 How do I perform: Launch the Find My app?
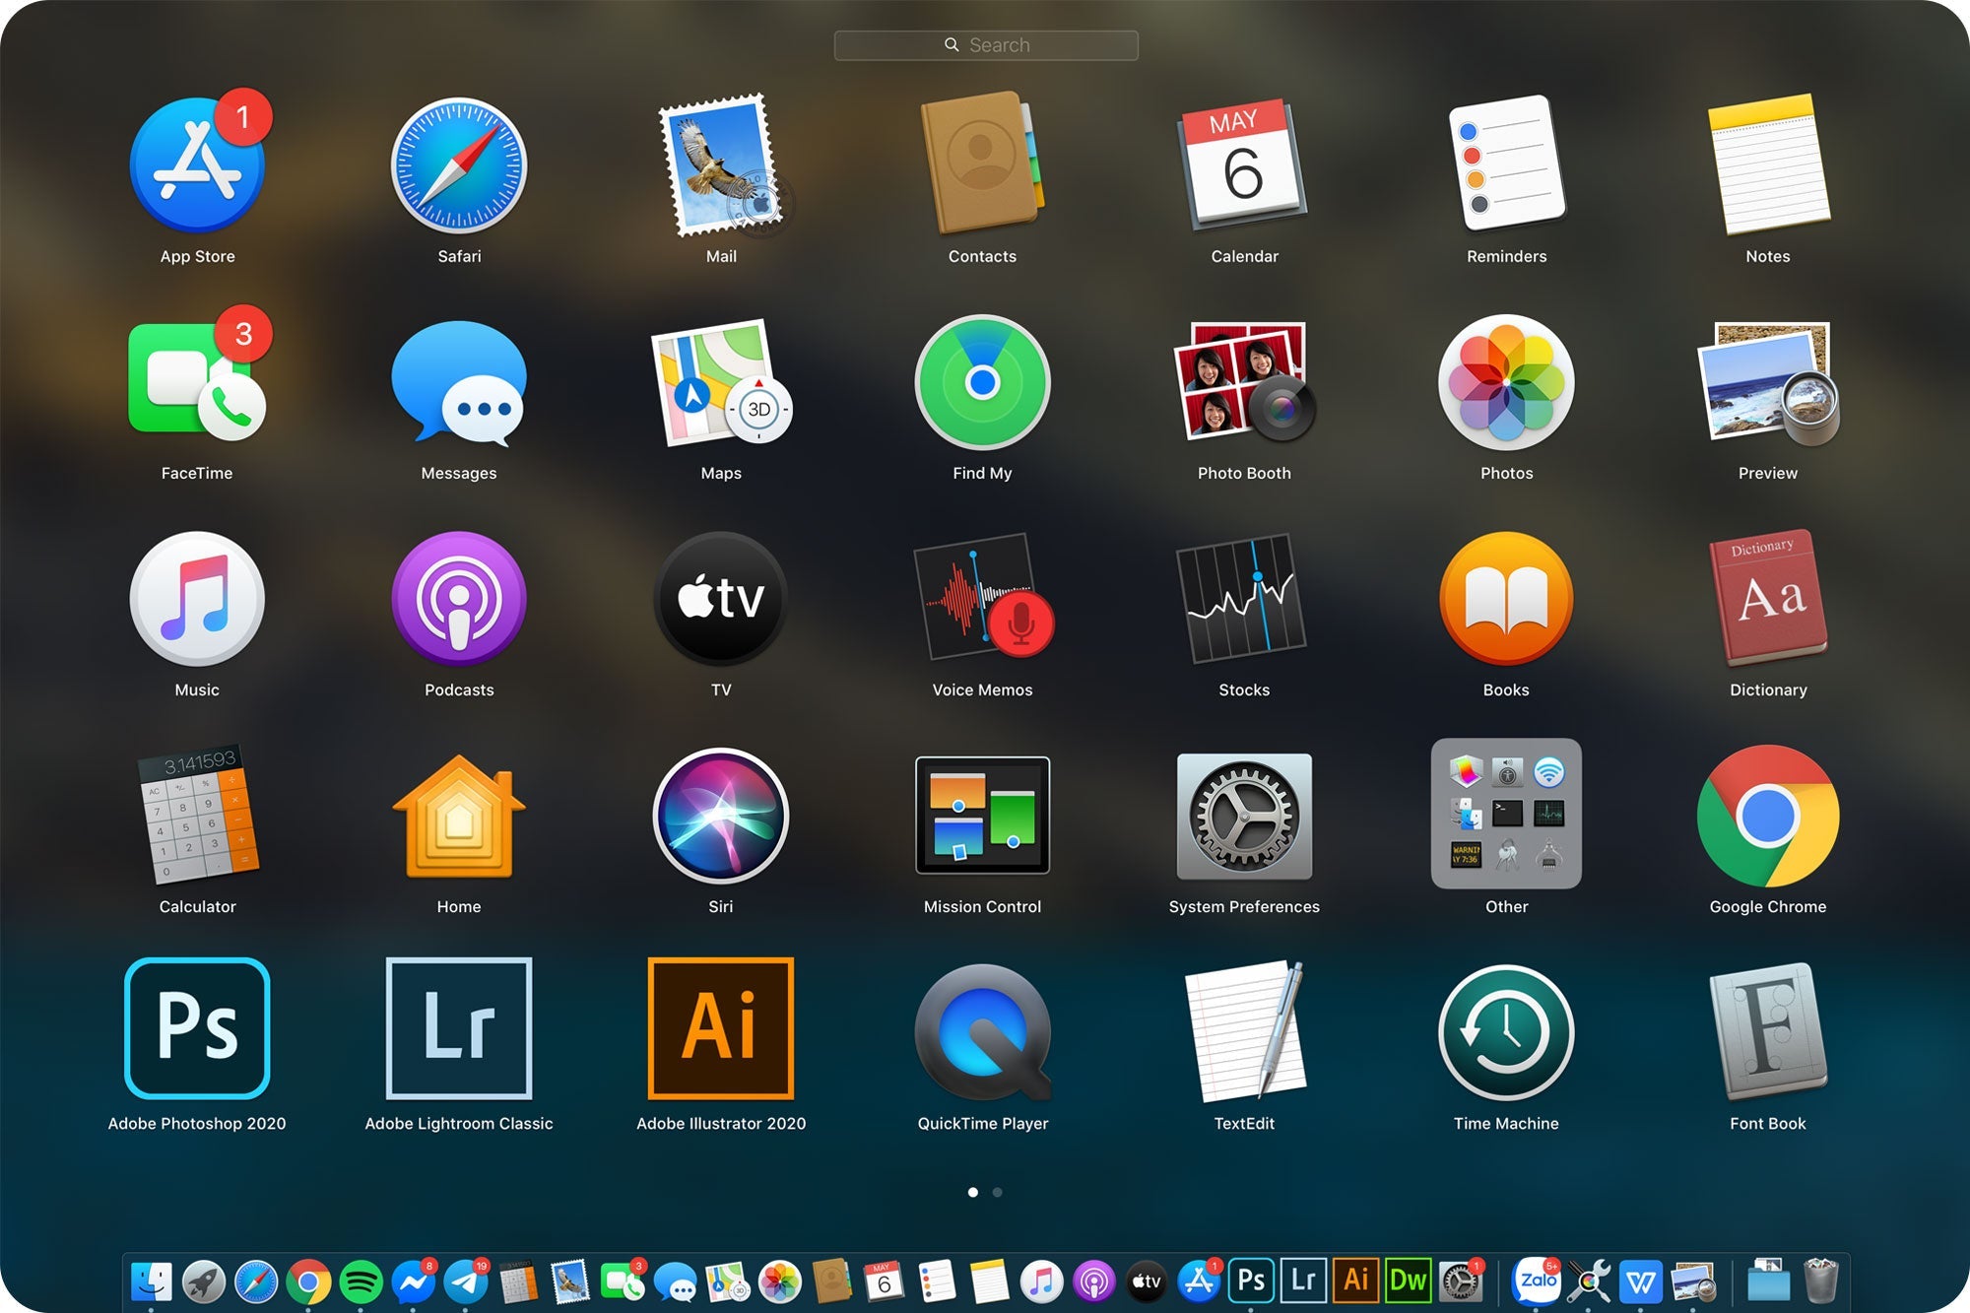click(x=982, y=382)
